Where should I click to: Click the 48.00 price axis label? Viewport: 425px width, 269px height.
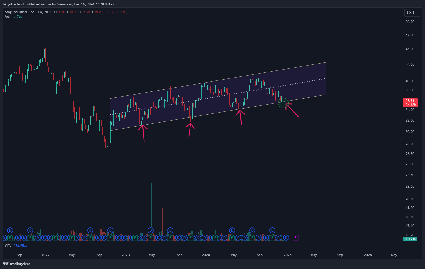410,49
